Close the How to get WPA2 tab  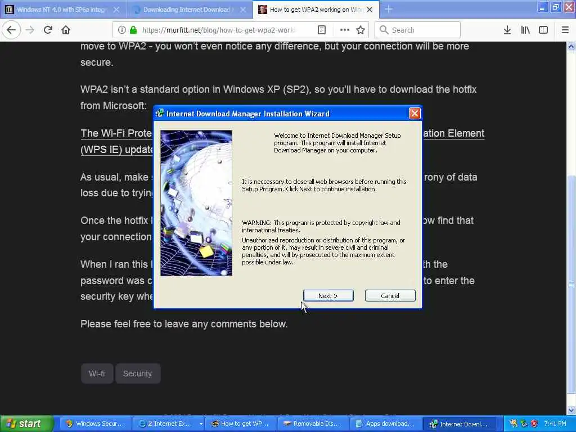pyautogui.click(x=370, y=10)
